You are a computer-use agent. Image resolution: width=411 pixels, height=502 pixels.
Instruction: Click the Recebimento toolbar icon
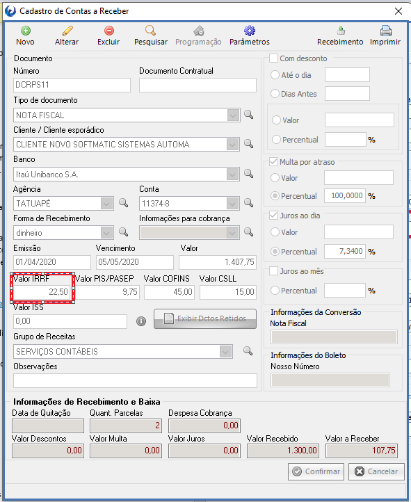pos(341,31)
